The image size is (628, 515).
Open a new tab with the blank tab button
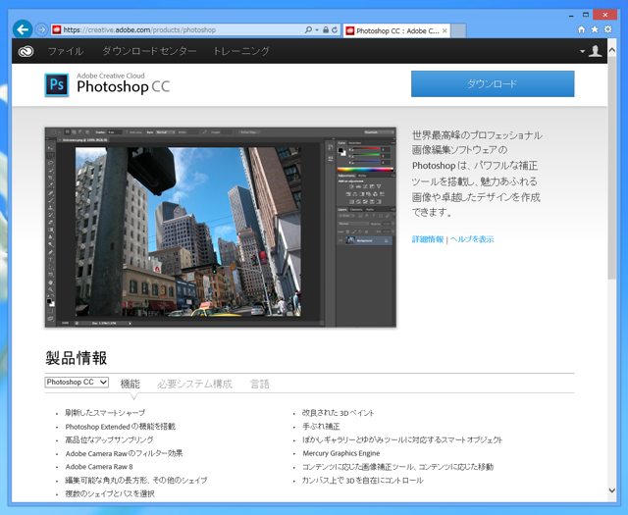pos(458,30)
